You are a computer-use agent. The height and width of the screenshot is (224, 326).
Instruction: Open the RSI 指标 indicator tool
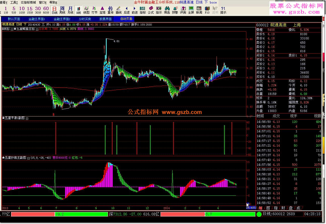point(142,10)
